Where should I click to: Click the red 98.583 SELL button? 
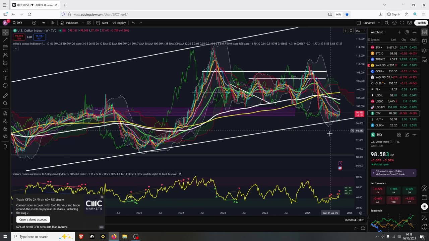pos(19,37)
